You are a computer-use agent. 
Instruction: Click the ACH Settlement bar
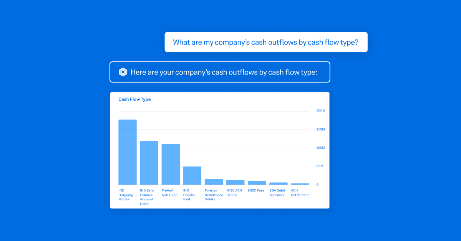tap(300, 184)
